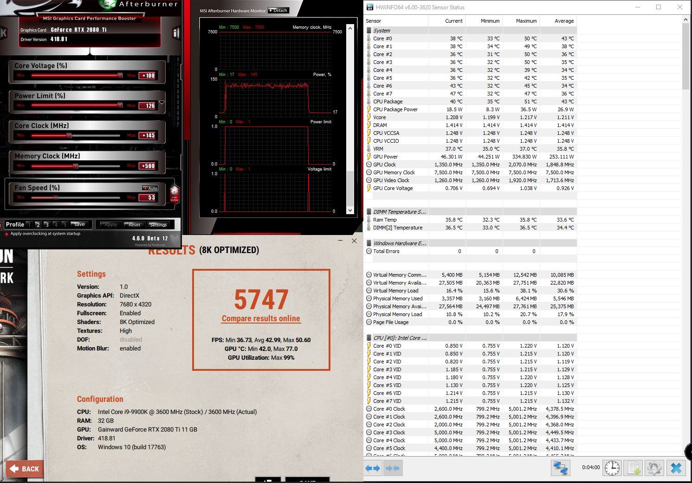Select Afterburner profile slot 1
The image size is (692, 483).
click(x=29, y=225)
